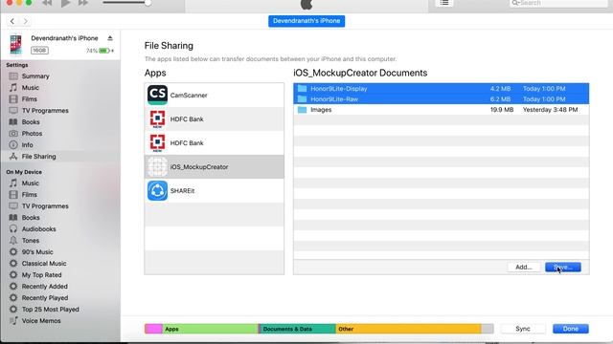Click the fast-forward playback button
Screen dimensions: 613x344
[x=83, y=3]
